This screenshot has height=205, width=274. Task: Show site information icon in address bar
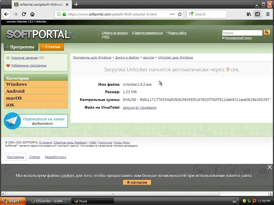pos(59,14)
